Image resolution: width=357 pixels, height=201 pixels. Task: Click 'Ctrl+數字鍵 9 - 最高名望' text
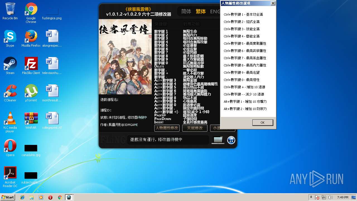(242, 73)
